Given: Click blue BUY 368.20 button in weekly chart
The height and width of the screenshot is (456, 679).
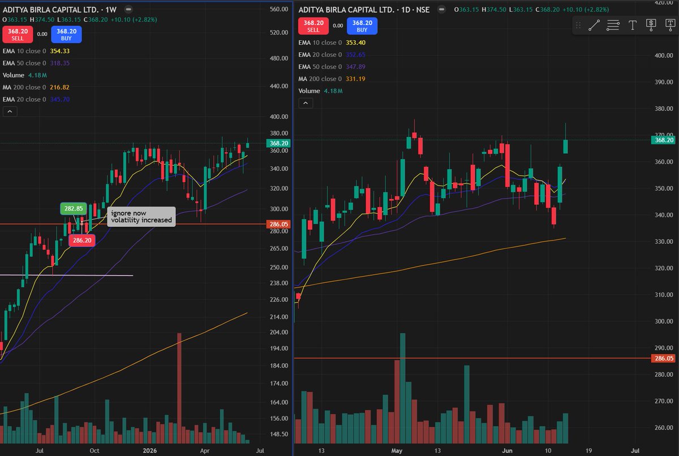Looking at the screenshot, I should coord(66,35).
